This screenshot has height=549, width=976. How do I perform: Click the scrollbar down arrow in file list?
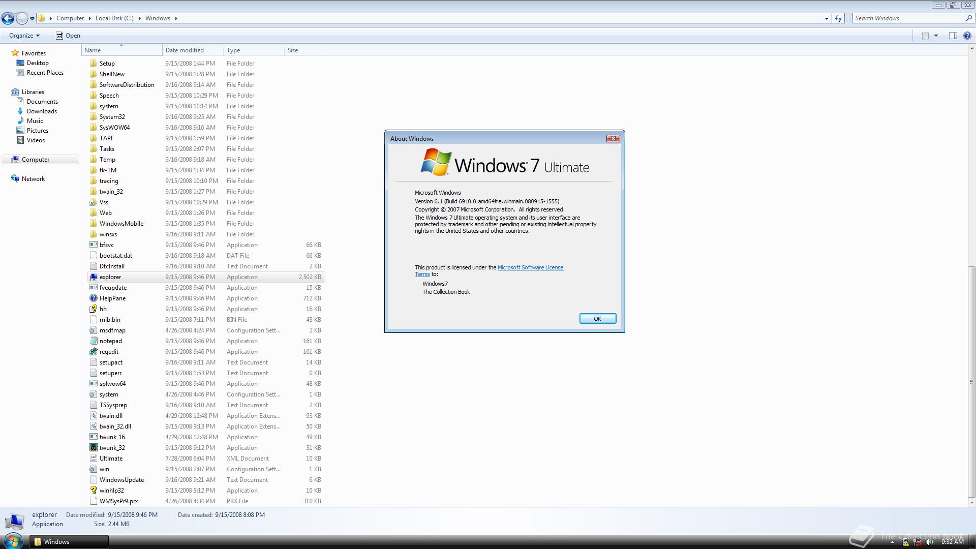pos(971,503)
